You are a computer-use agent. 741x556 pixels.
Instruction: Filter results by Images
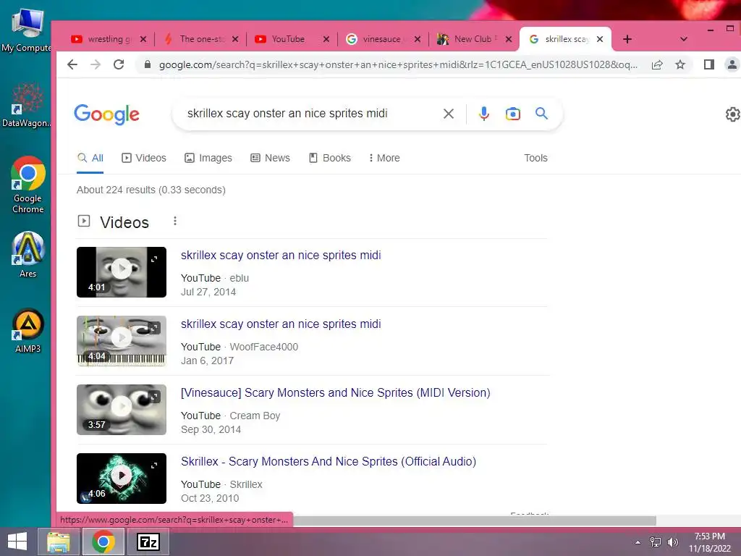pos(208,158)
